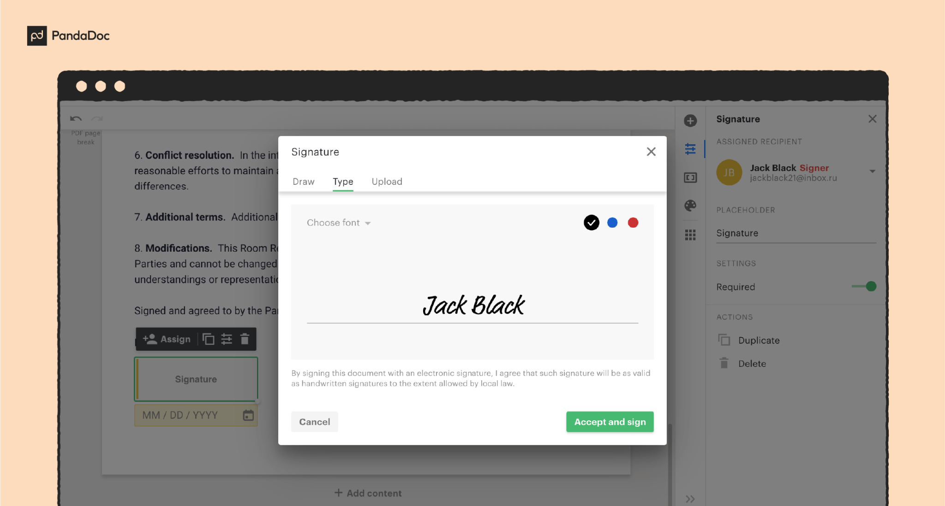Open the Choose font dropdown
Image resolution: width=945 pixels, height=506 pixels.
click(338, 222)
